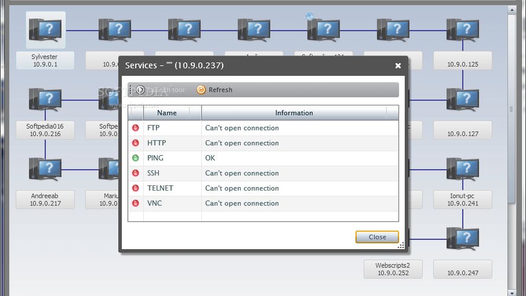Click the dialog resize grip corner
Image resolution: width=526 pixels, height=296 pixels.
401,245
